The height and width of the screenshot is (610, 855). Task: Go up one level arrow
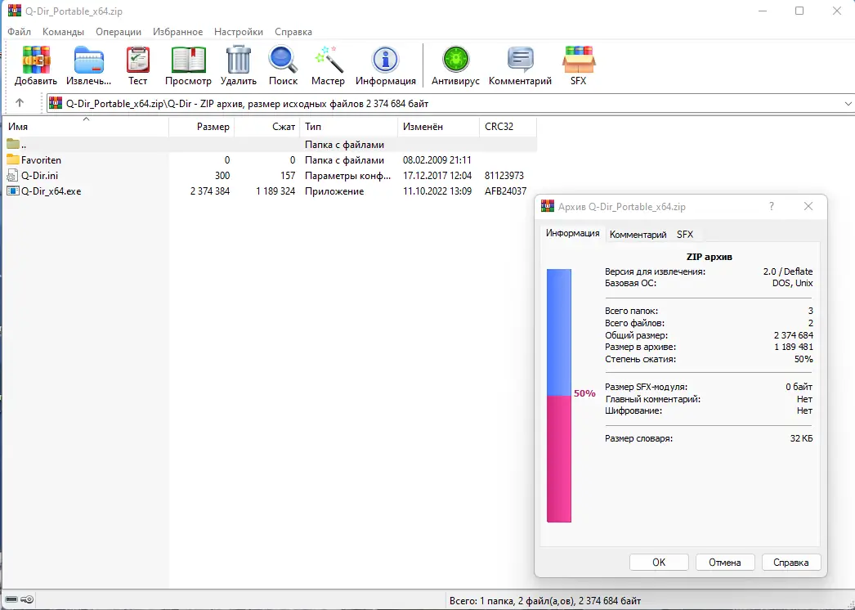(x=20, y=102)
